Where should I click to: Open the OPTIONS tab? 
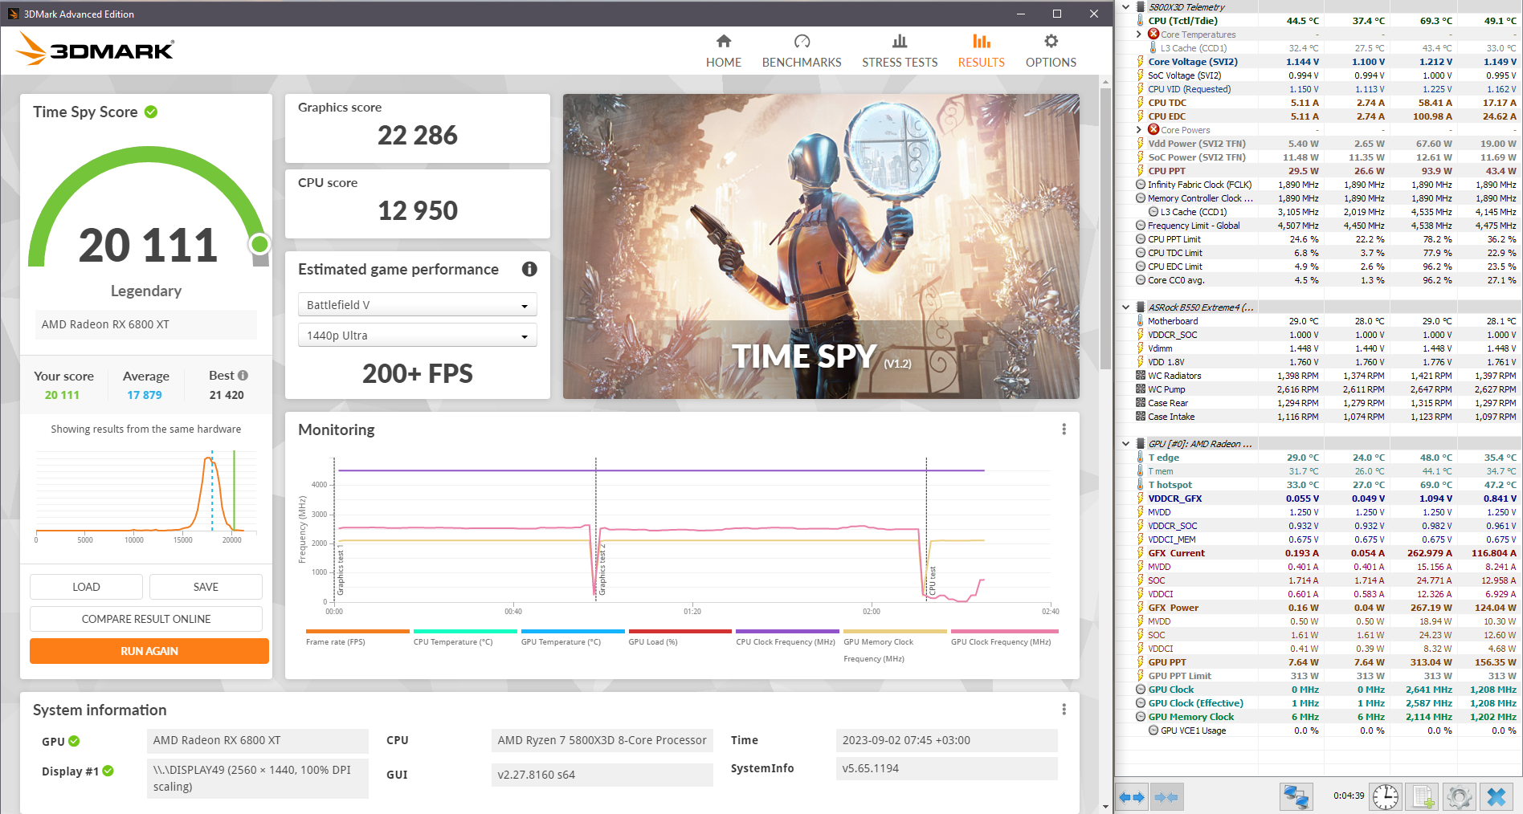point(1051,51)
